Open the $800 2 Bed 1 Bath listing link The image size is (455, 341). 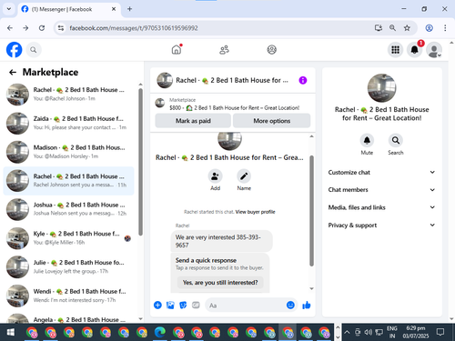click(234, 108)
